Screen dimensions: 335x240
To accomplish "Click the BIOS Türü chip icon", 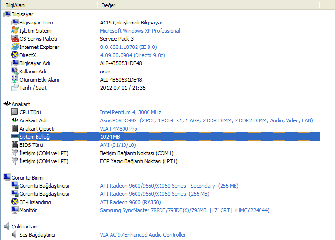I will 15,144.
